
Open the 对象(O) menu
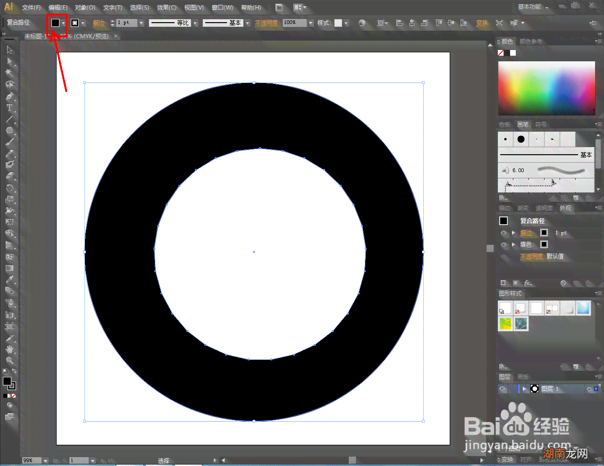coord(85,8)
